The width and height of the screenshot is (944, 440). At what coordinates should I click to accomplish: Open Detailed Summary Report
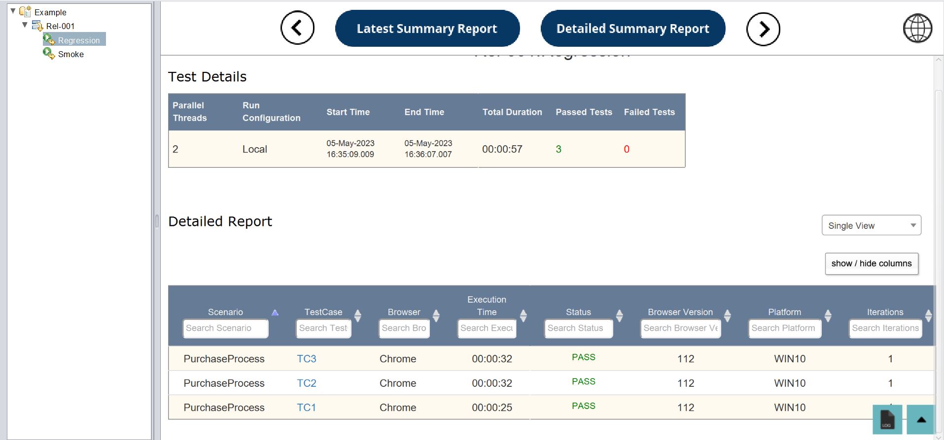633,29
